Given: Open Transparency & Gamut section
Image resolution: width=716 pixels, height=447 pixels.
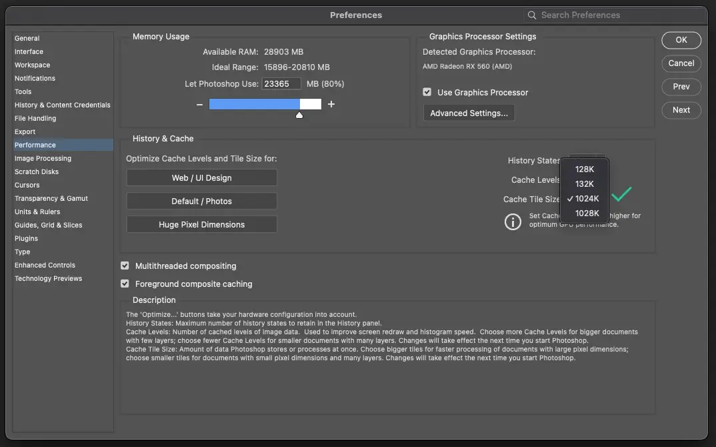Looking at the screenshot, I should [63, 198].
